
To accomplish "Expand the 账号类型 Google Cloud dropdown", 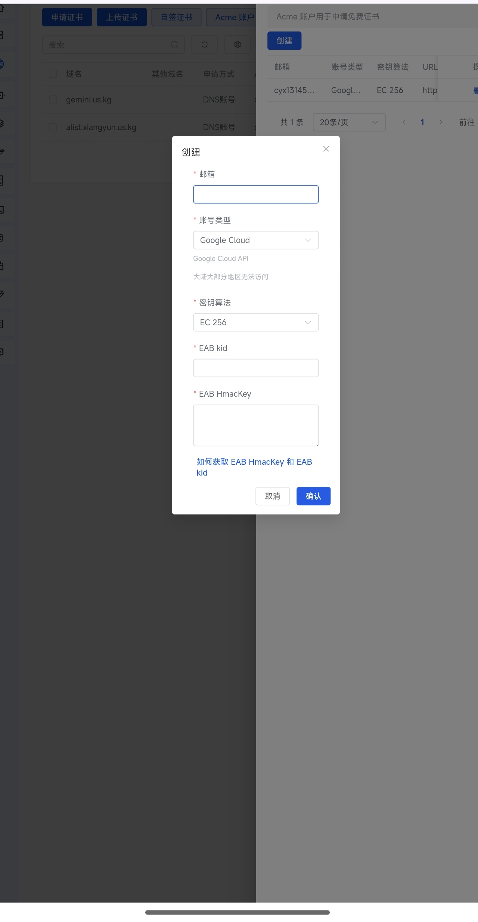I will click(x=256, y=240).
